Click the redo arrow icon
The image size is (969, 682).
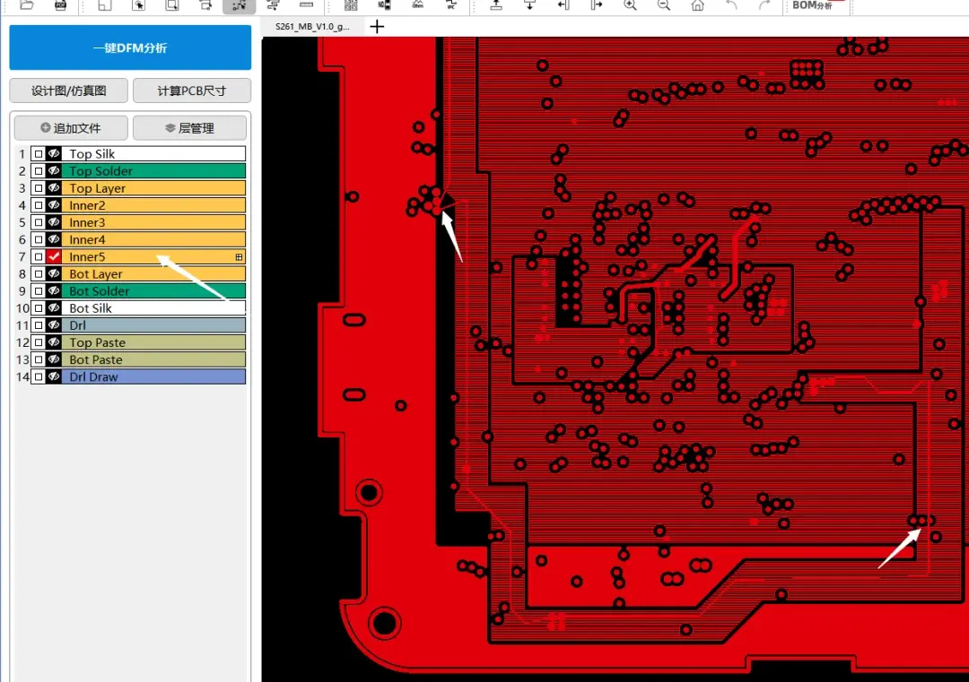[x=764, y=5]
